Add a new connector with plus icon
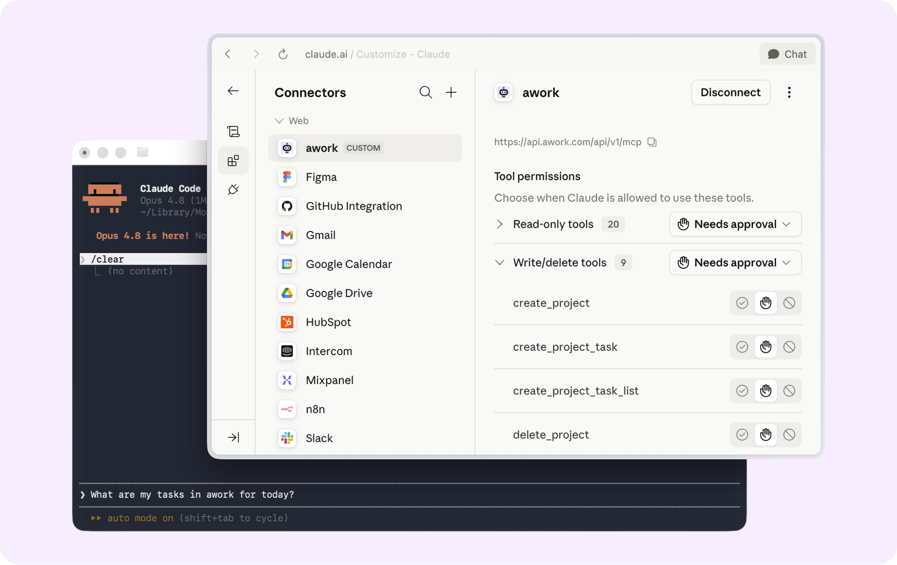Viewport: 897px width, 565px height. [451, 92]
